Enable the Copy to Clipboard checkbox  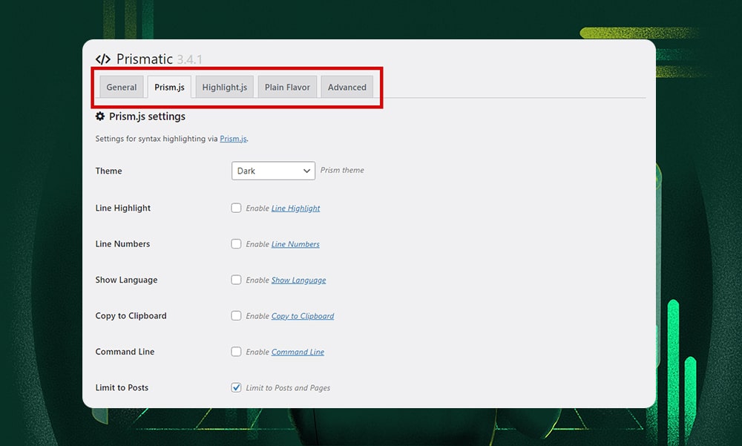point(236,315)
